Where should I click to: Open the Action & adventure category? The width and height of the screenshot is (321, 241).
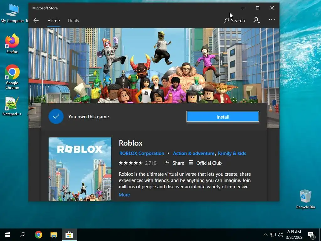(x=193, y=153)
